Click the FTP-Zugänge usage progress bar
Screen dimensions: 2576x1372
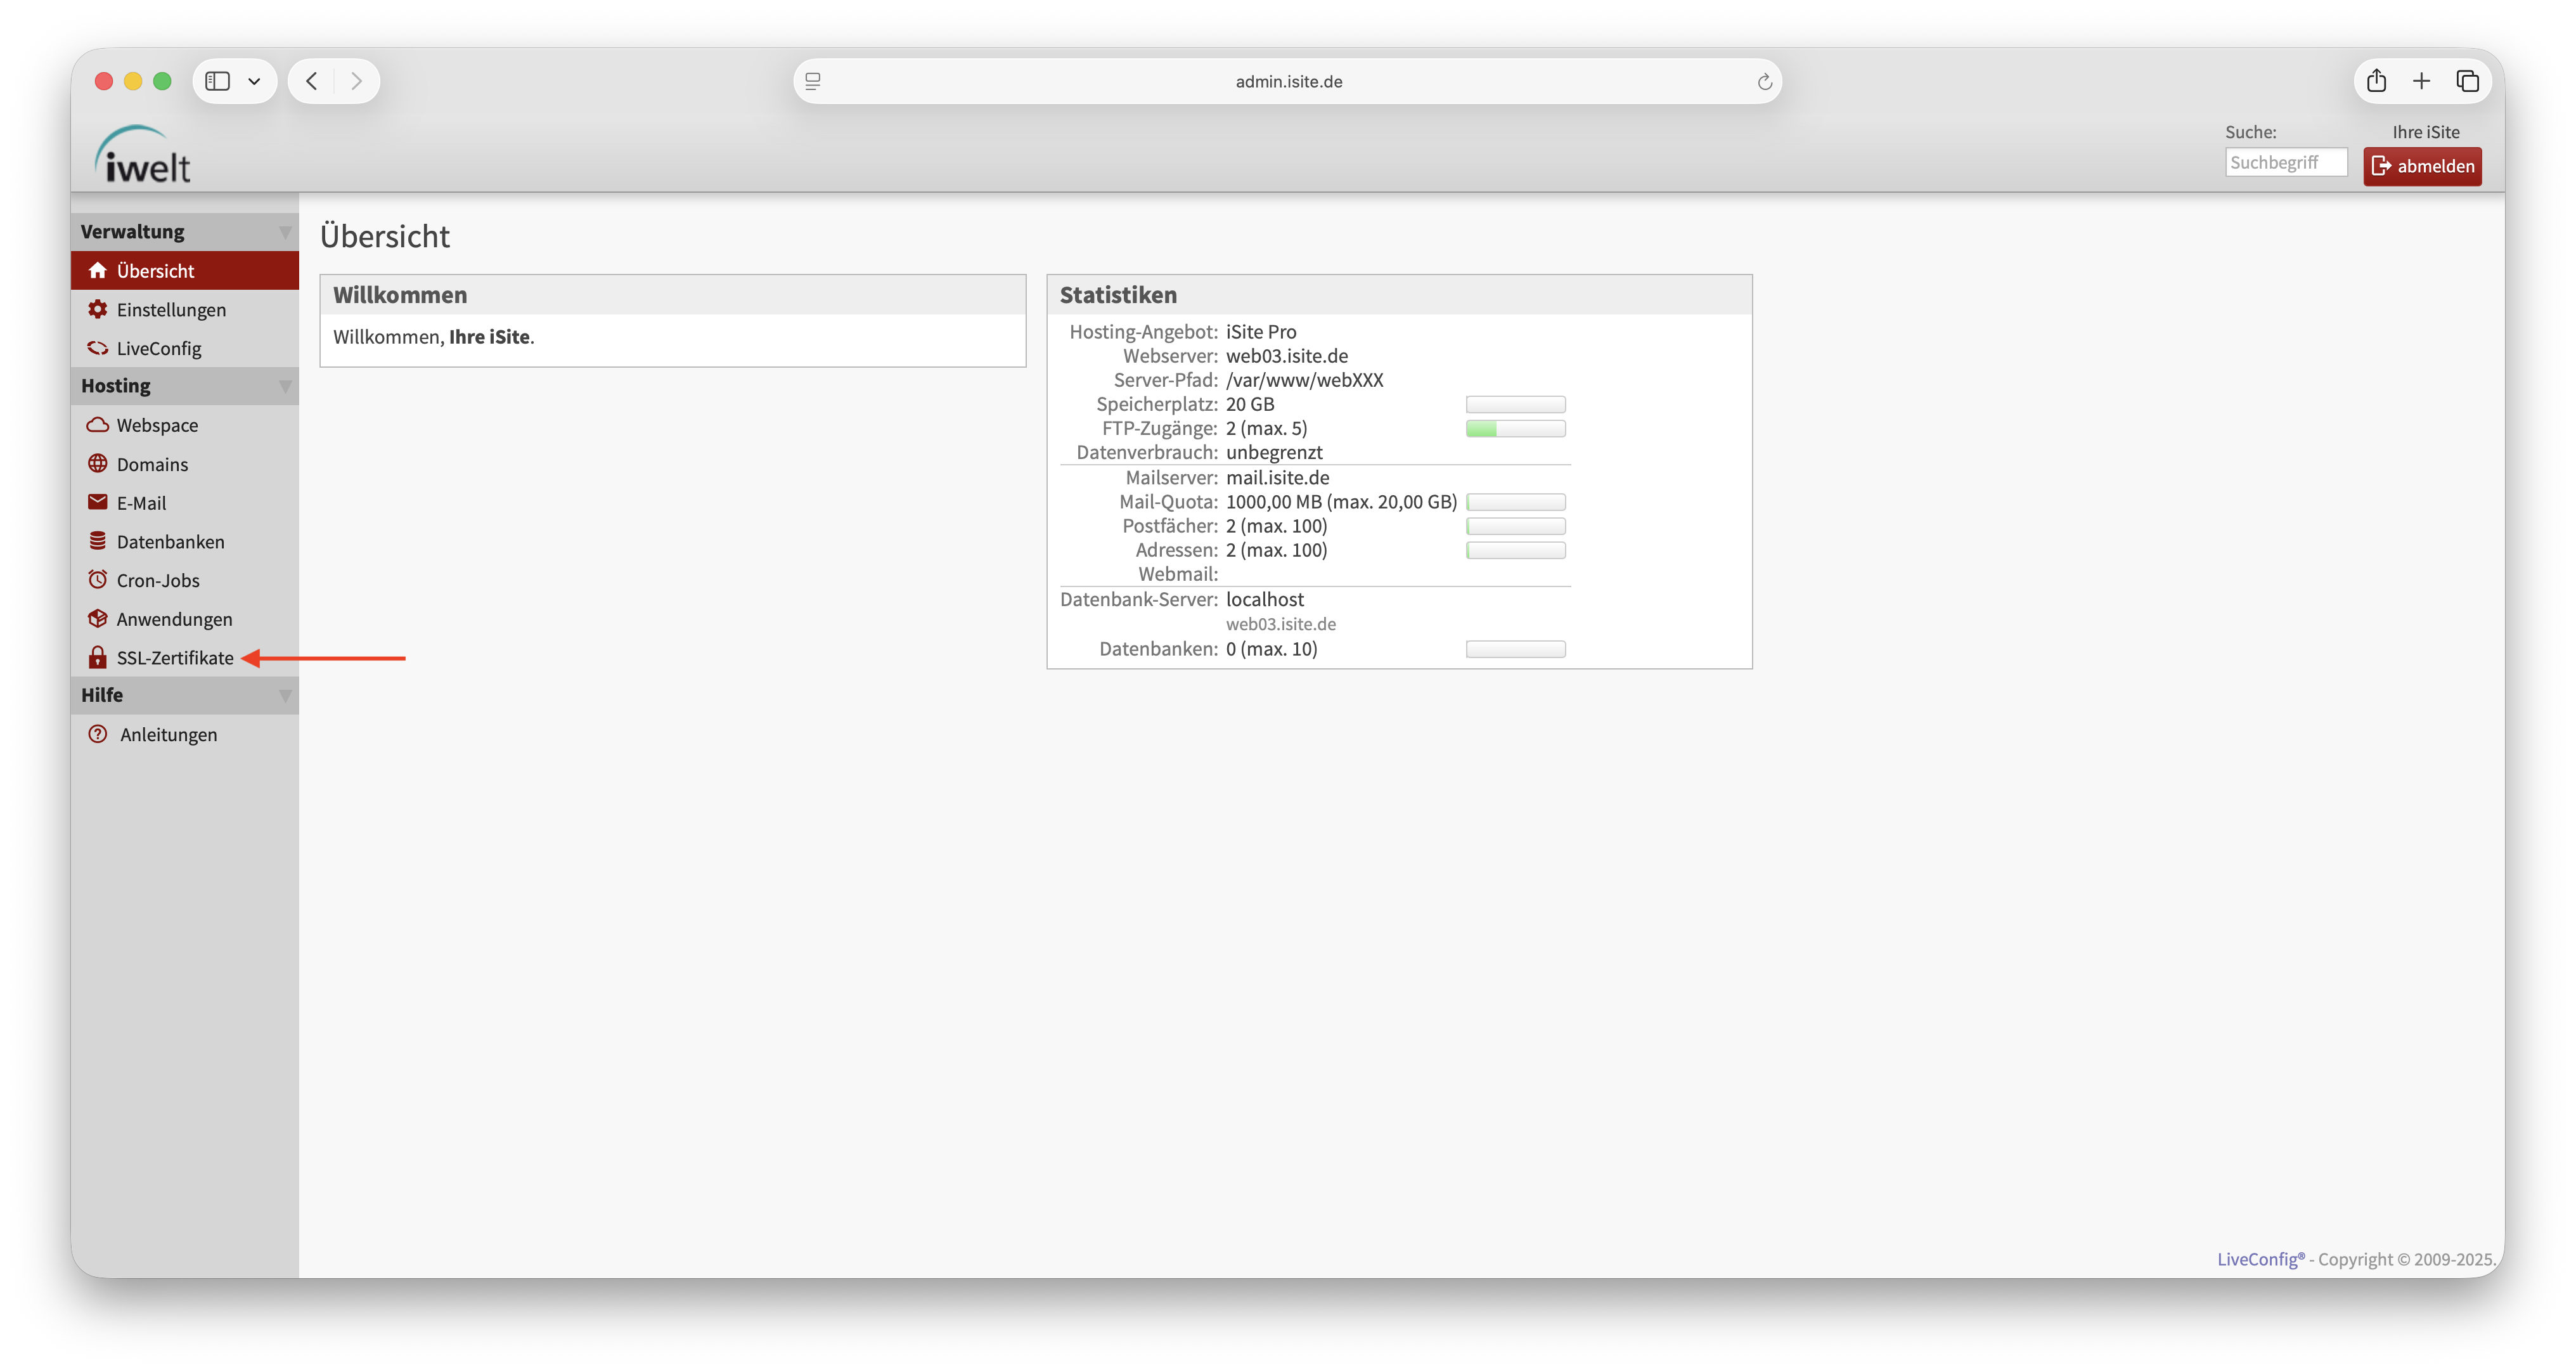click(1515, 429)
